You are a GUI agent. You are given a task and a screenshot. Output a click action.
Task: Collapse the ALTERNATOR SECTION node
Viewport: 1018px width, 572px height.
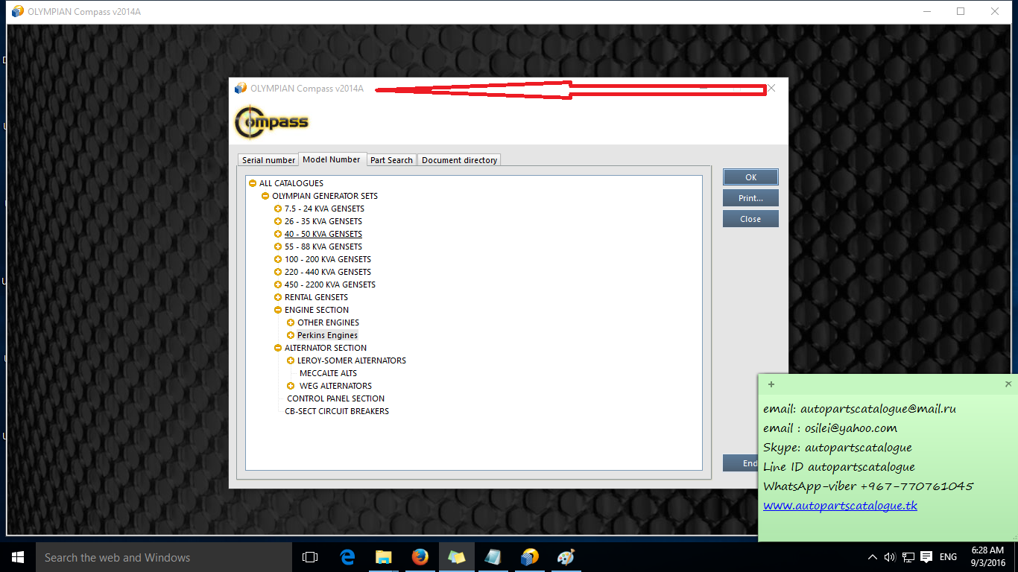(278, 348)
